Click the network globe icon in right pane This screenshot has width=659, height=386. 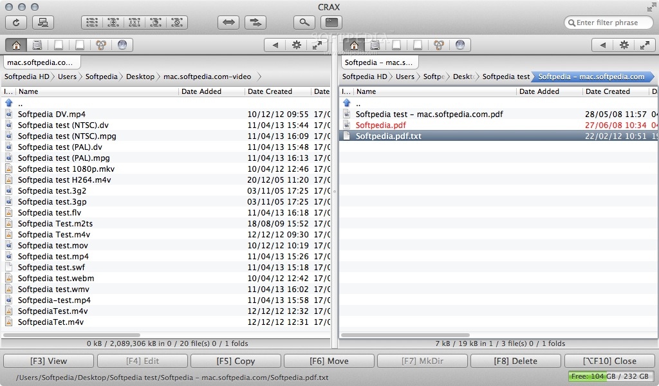[x=460, y=45]
